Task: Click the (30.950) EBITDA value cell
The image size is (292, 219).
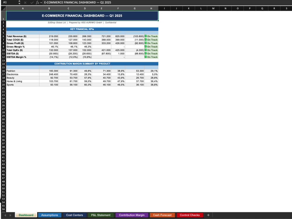Action: [49, 54]
